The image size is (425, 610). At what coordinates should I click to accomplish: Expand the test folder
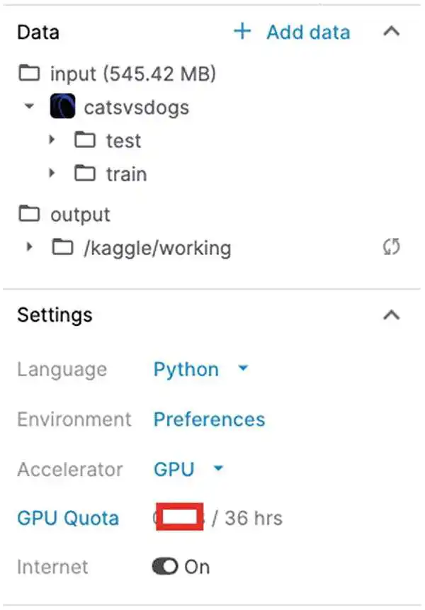click(x=52, y=140)
